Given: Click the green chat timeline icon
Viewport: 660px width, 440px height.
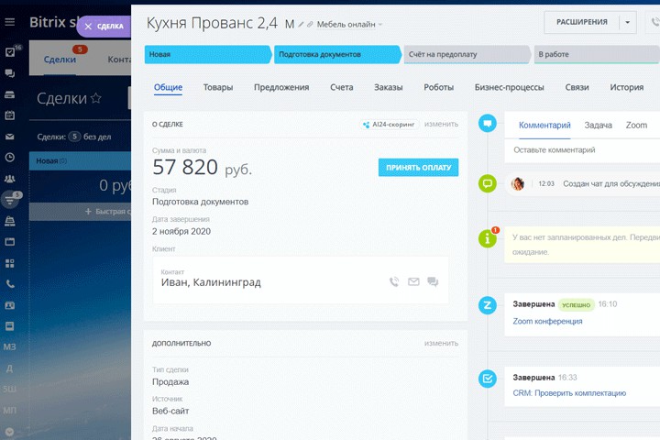Looking at the screenshot, I should [x=488, y=183].
